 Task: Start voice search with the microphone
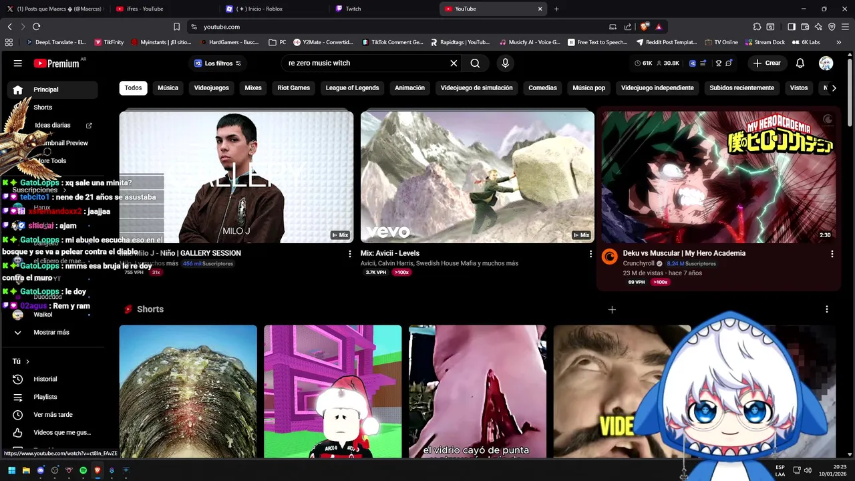tap(505, 63)
